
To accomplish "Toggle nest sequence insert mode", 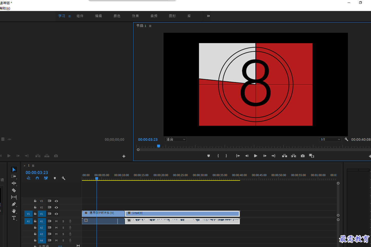I will (x=28, y=178).
